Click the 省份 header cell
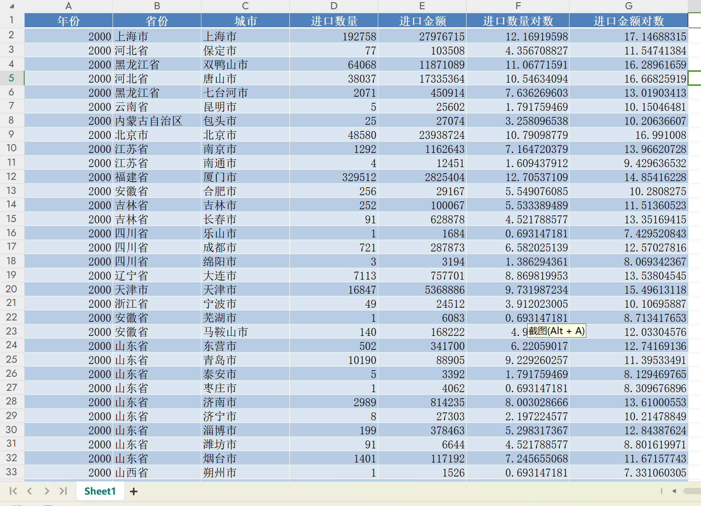The height and width of the screenshot is (506, 701). click(157, 21)
